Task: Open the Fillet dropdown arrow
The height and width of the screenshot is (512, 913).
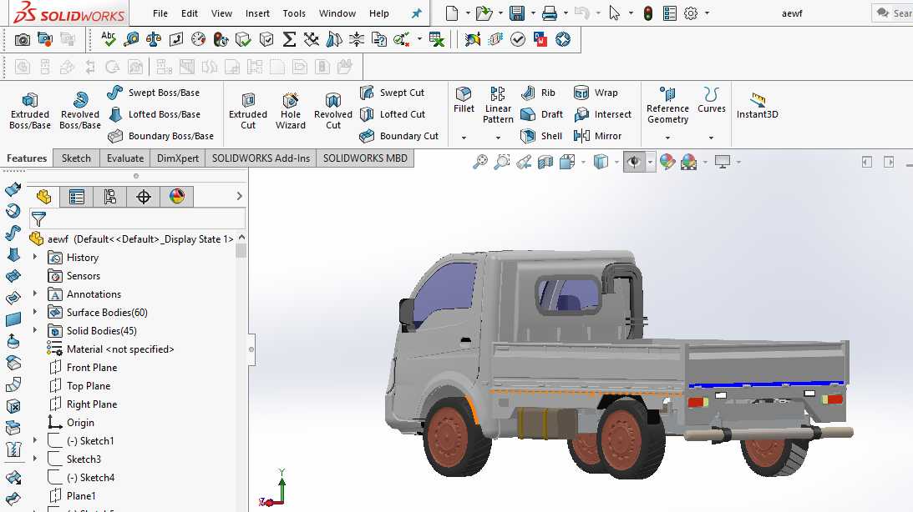Action: coord(464,138)
